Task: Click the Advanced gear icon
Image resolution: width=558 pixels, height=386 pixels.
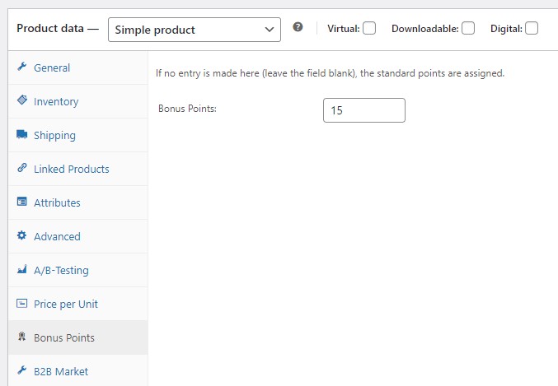Action: tap(22, 235)
